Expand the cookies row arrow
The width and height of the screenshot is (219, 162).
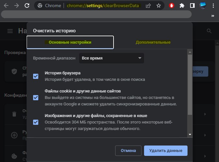point(205,156)
